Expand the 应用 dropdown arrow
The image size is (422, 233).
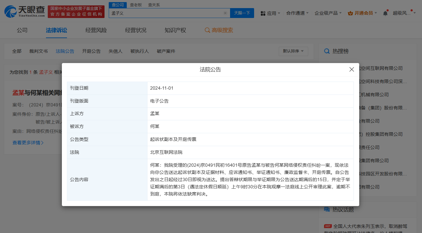[279, 13]
